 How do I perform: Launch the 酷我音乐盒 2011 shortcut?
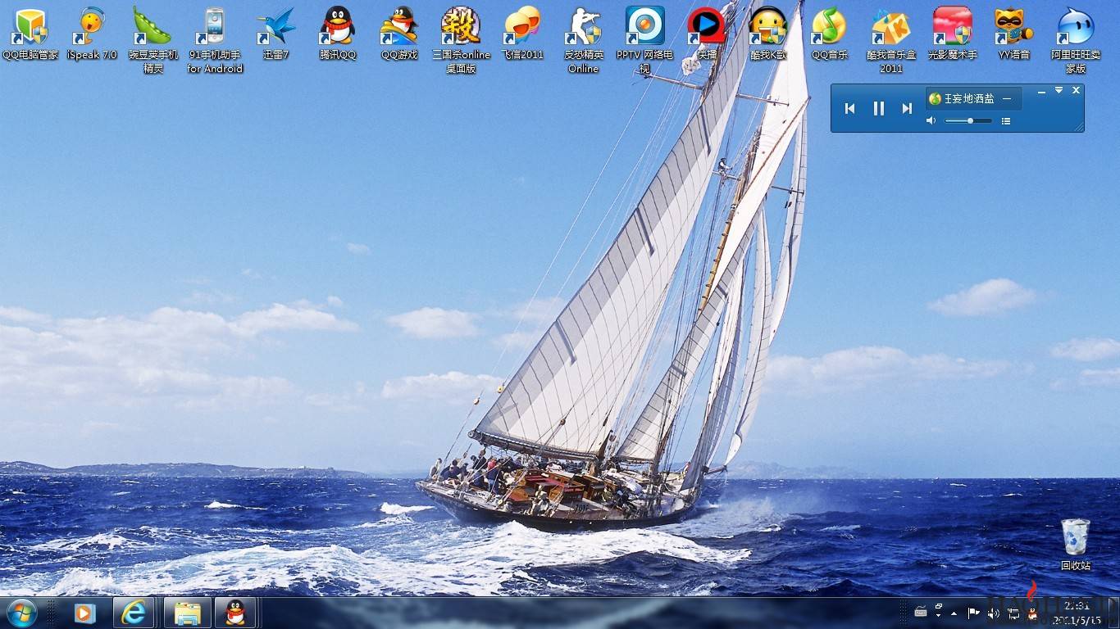tap(891, 41)
